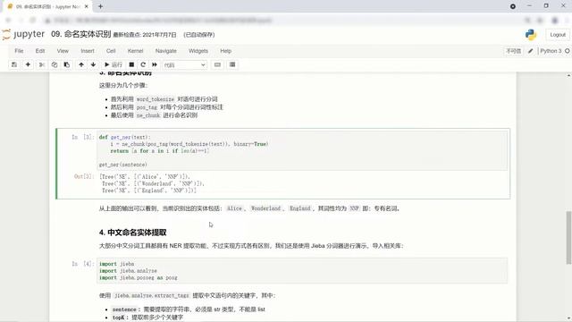Click the get_ner(sentence) call line
The width and height of the screenshot is (572, 322).
coord(123,165)
